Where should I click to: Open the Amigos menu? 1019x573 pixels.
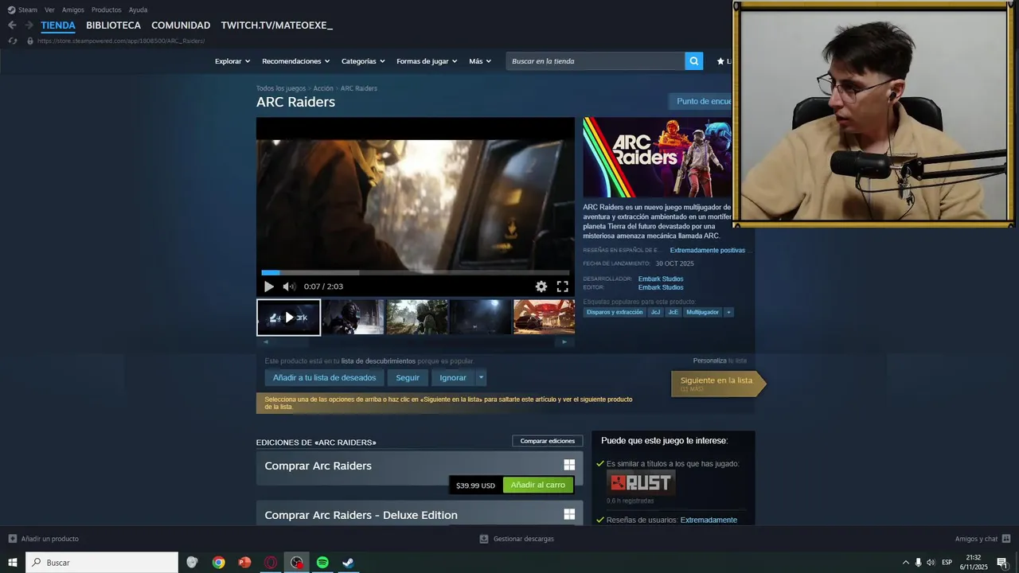[73, 10]
